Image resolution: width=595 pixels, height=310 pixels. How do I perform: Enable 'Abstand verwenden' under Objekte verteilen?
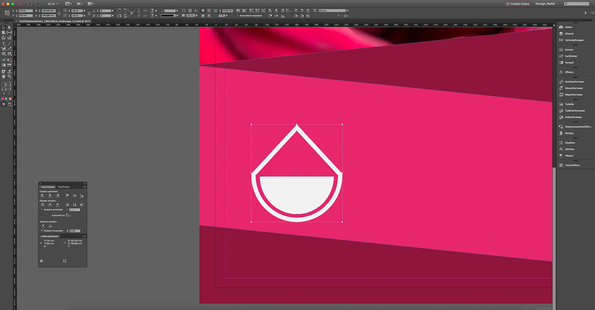pyautogui.click(x=42, y=209)
